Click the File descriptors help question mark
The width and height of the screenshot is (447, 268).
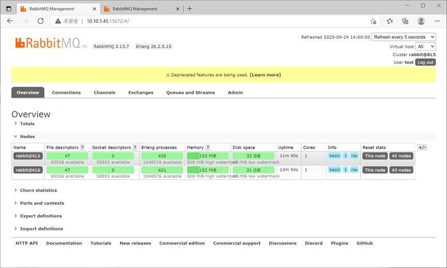tap(82, 148)
